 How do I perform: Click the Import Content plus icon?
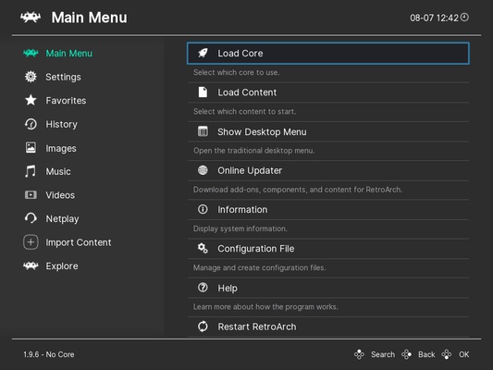click(31, 242)
